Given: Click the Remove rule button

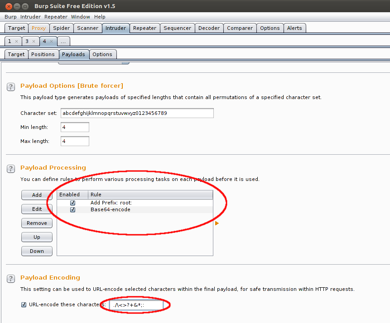Looking at the screenshot, I should (x=37, y=223).
